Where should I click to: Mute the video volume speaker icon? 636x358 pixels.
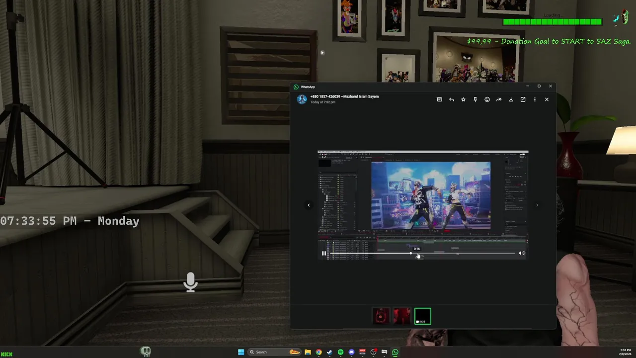pos(521,254)
